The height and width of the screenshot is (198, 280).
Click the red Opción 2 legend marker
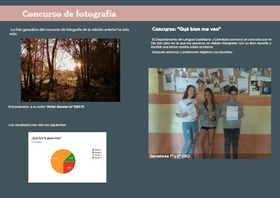[93, 152]
